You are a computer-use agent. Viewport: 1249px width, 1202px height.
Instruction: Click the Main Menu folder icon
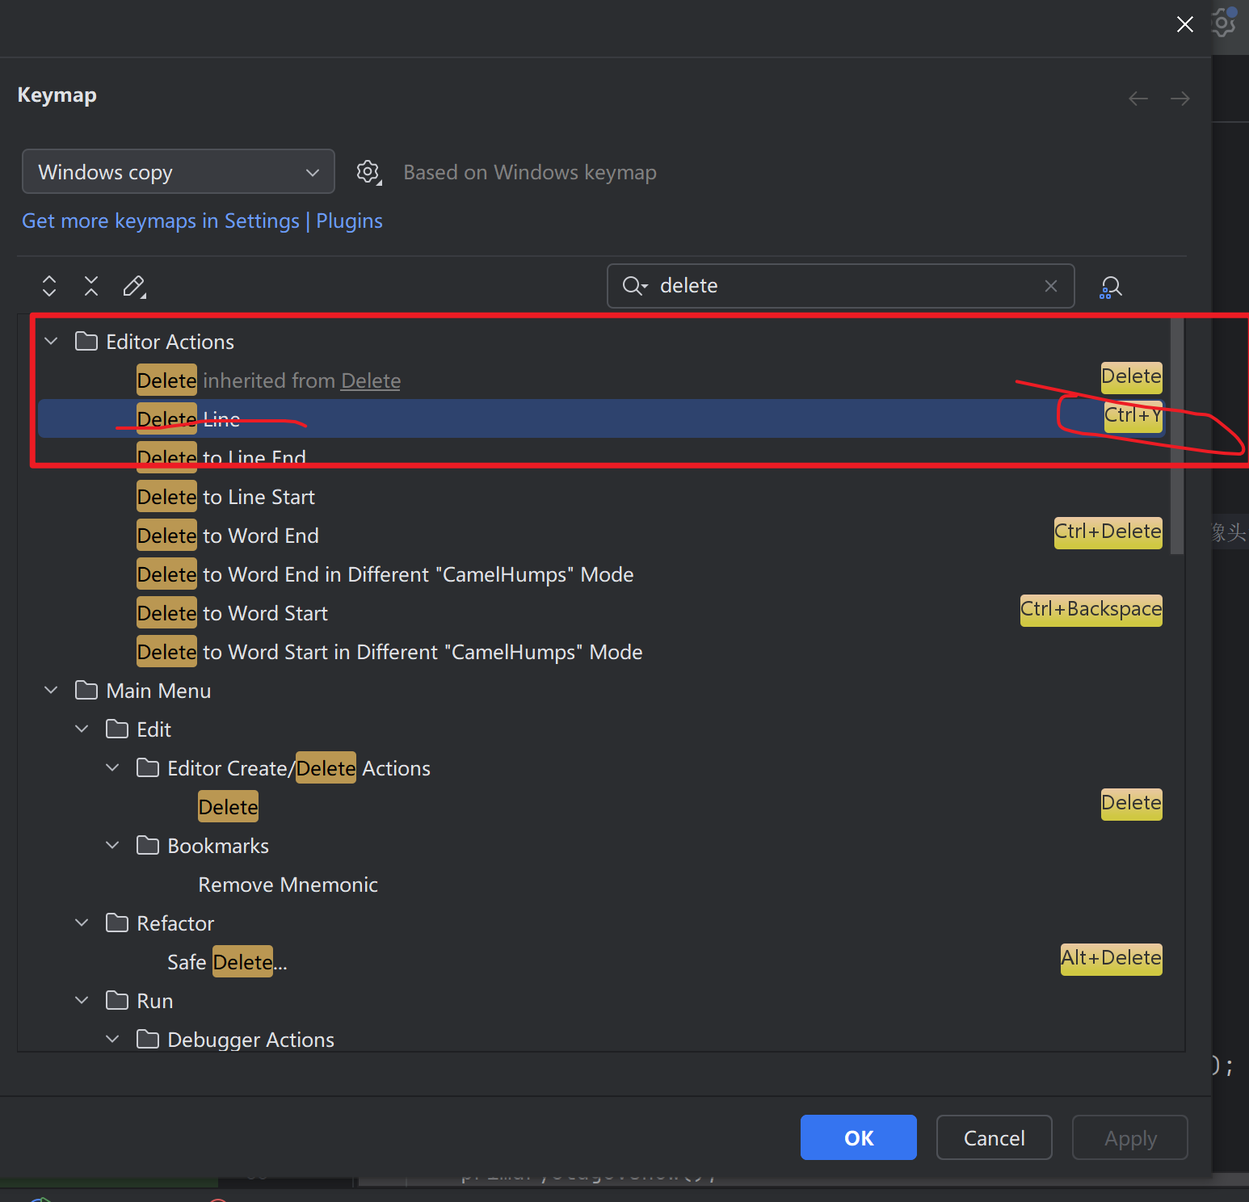coord(86,690)
